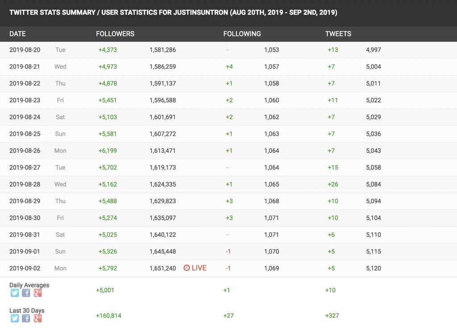Click Twitter icon under Last 30 Days
The height and width of the screenshot is (328, 457).
point(15,319)
